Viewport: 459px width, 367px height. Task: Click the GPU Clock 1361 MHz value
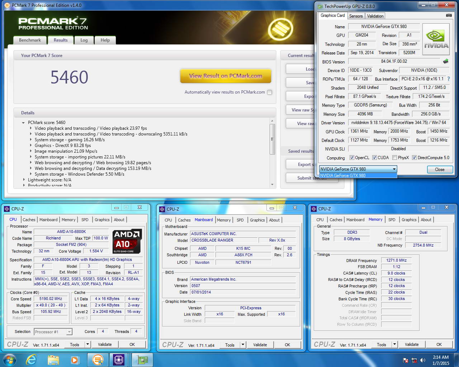359,132
